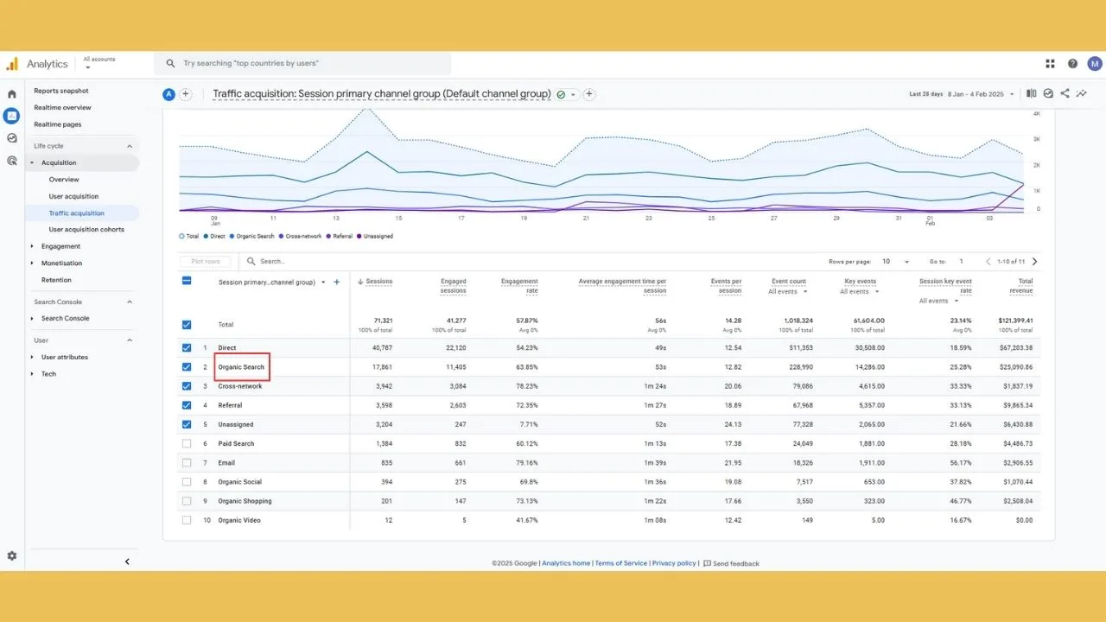Viewport: 1106px width, 622px height.
Task: Add comparison plus icon next to A badge
Action: click(185, 94)
